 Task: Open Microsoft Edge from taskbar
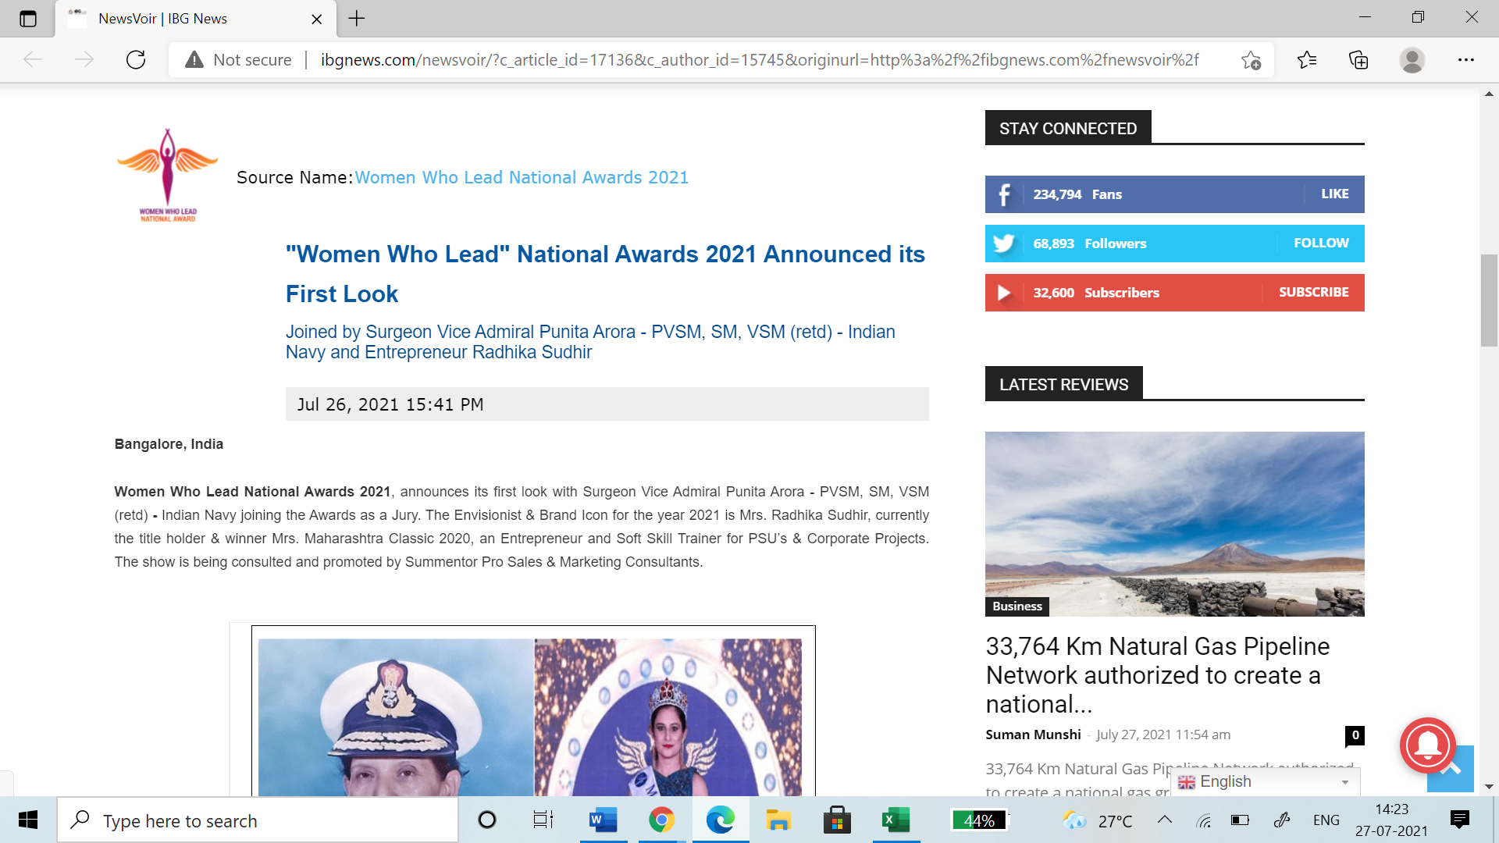(x=721, y=820)
